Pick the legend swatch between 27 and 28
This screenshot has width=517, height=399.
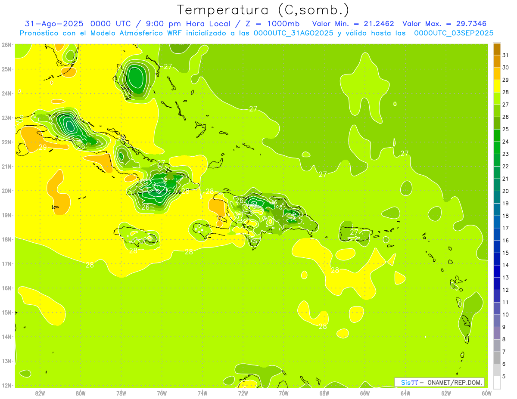[x=497, y=99]
